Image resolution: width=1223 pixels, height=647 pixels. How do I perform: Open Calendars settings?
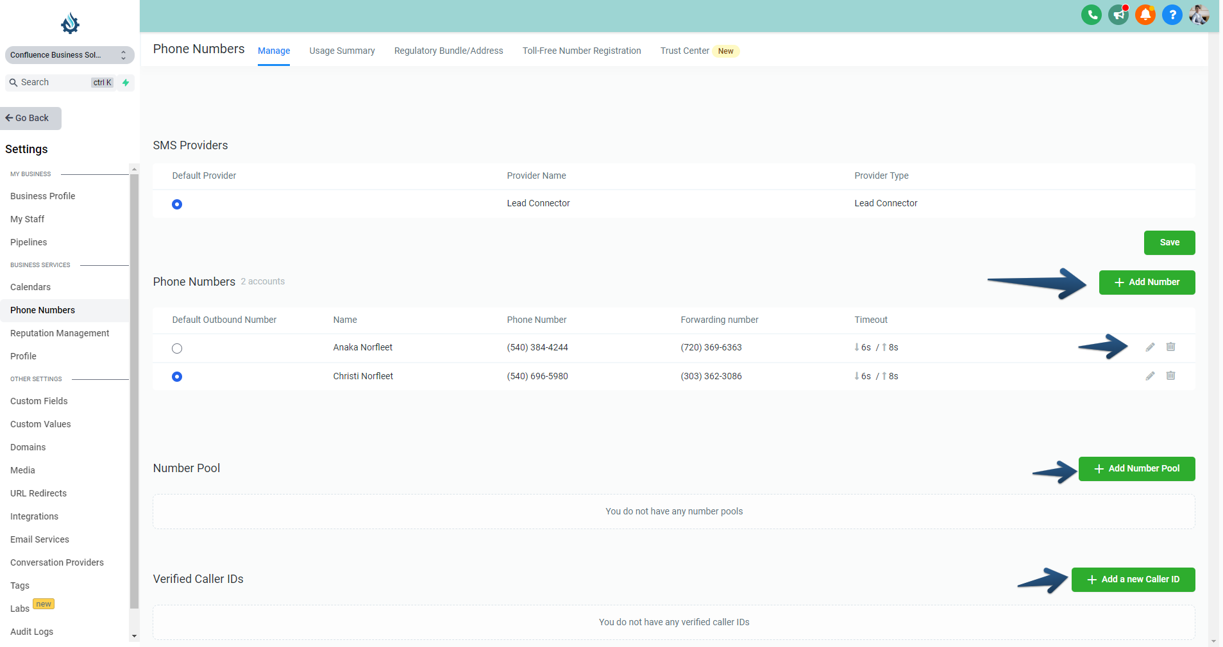point(30,287)
